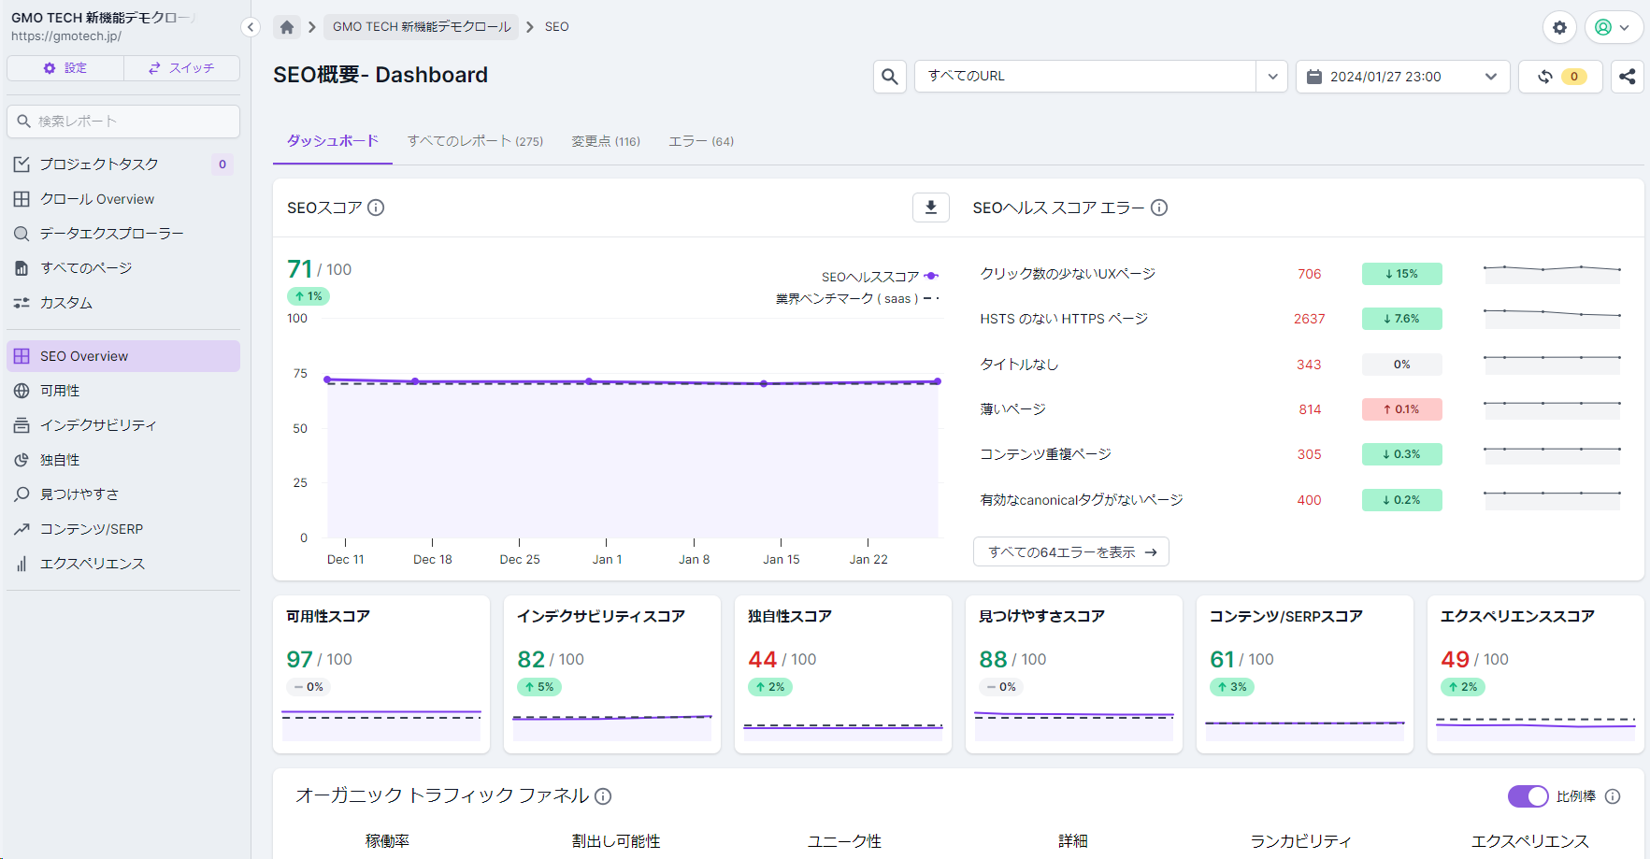Select the カスタム sidebar icon
Viewport: 1650px width, 859px height.
(x=22, y=302)
